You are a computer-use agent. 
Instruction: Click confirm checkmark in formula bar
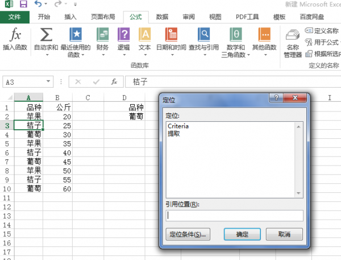[96, 82]
